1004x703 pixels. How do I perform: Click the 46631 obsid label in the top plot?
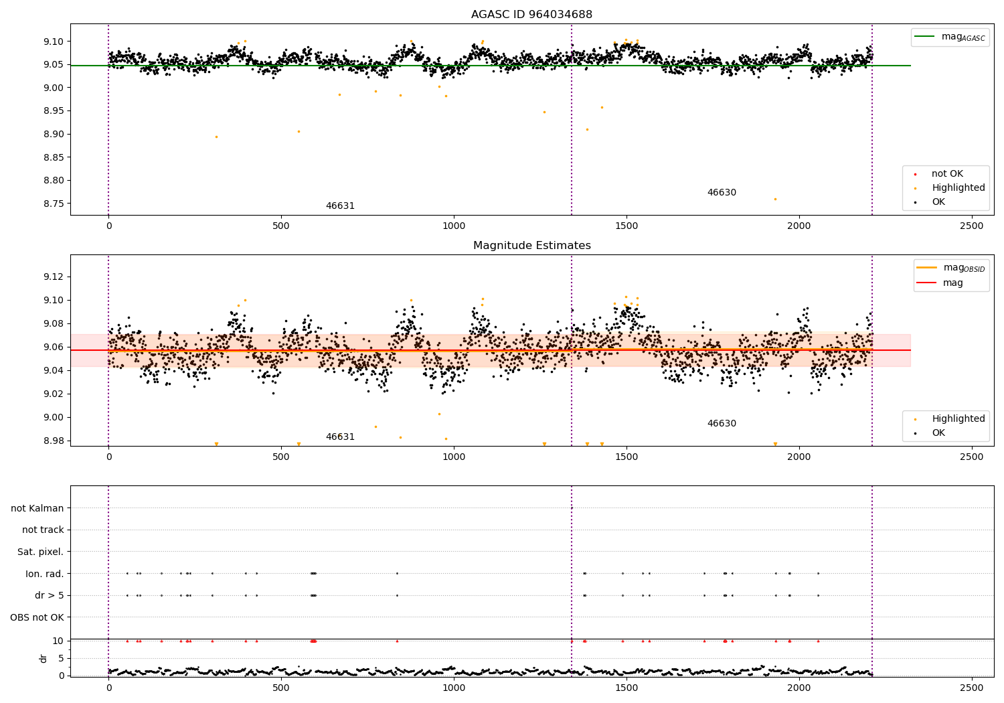point(340,206)
